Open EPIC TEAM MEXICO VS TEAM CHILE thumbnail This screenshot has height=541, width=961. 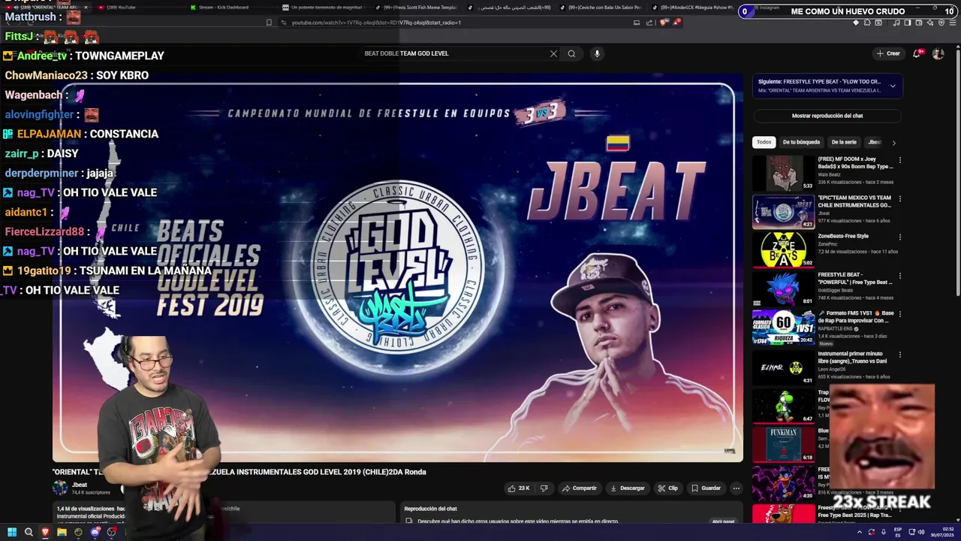(x=784, y=211)
